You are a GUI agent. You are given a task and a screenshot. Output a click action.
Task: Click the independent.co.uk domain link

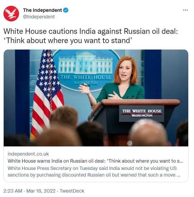(x=28, y=154)
